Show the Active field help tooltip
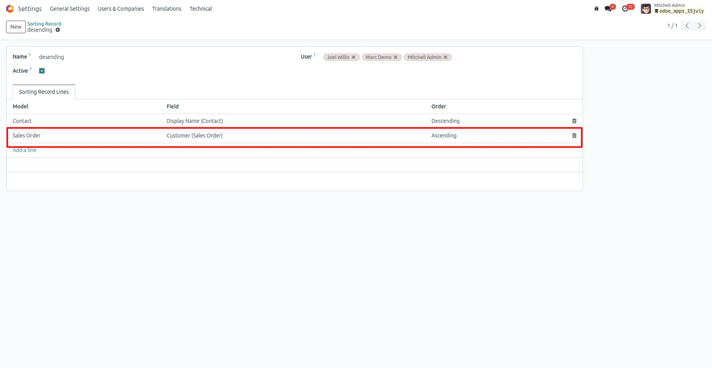This screenshot has width=712, height=368. 31,70
